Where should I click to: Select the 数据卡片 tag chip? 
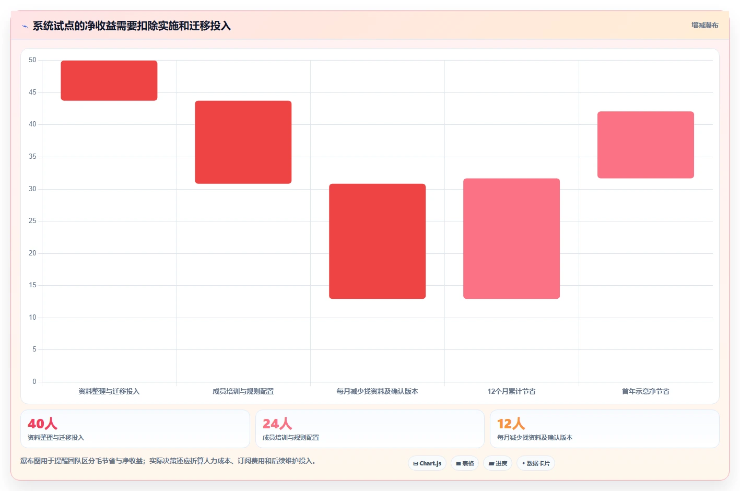click(536, 463)
